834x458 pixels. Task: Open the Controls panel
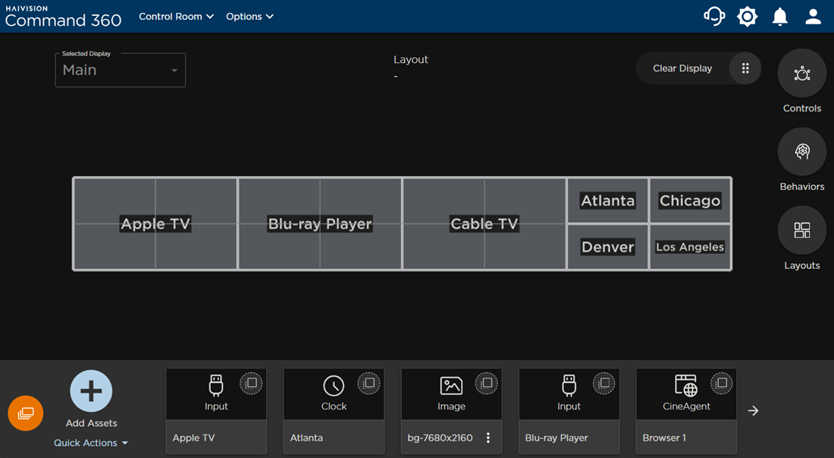(802, 74)
